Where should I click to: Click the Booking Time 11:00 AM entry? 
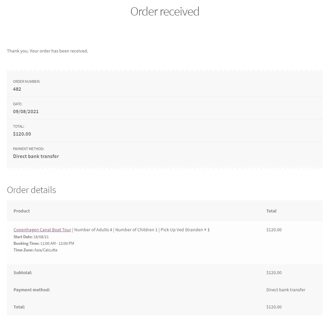[x=44, y=243]
